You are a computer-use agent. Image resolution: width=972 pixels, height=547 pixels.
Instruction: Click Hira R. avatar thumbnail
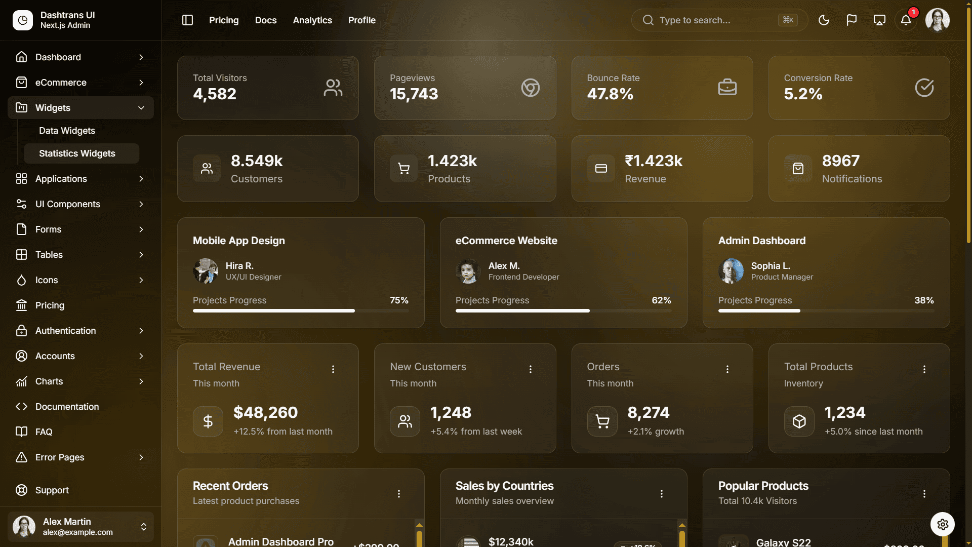pyautogui.click(x=206, y=271)
